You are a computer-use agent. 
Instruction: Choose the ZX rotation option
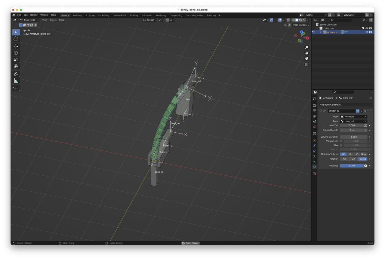click(353, 159)
